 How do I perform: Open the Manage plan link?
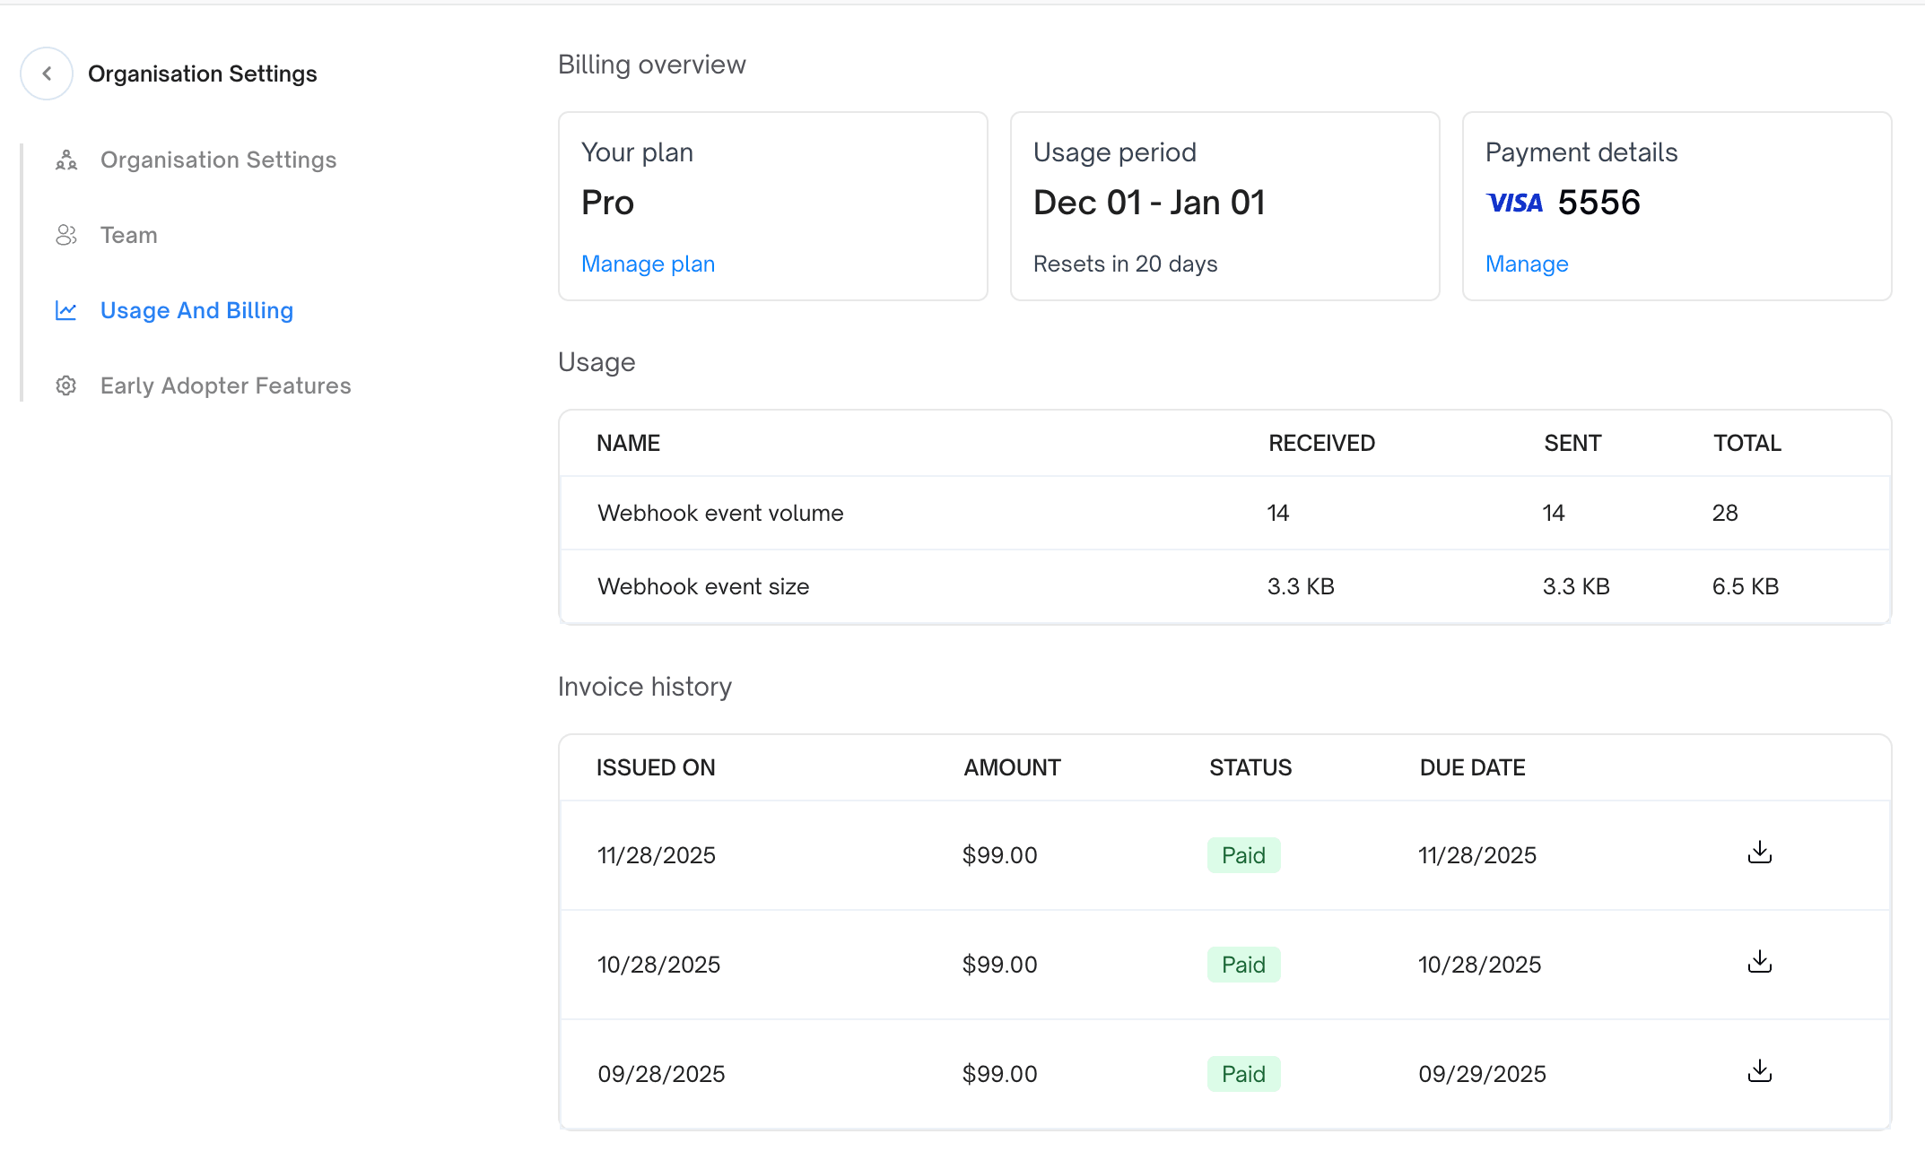(x=648, y=263)
